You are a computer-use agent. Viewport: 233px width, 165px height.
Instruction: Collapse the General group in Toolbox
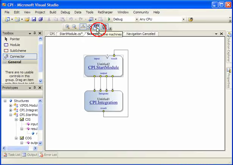click(x=5, y=62)
